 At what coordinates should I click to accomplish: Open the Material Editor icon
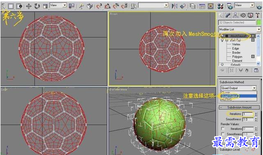[x=220, y=6]
